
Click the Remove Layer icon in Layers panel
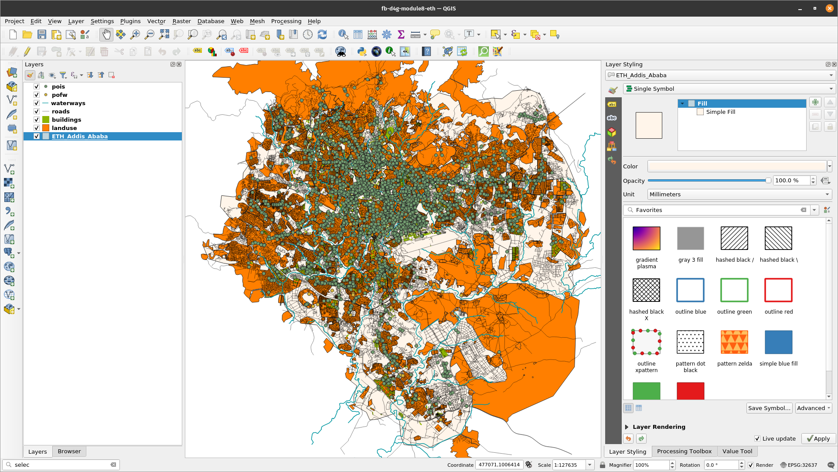click(112, 75)
